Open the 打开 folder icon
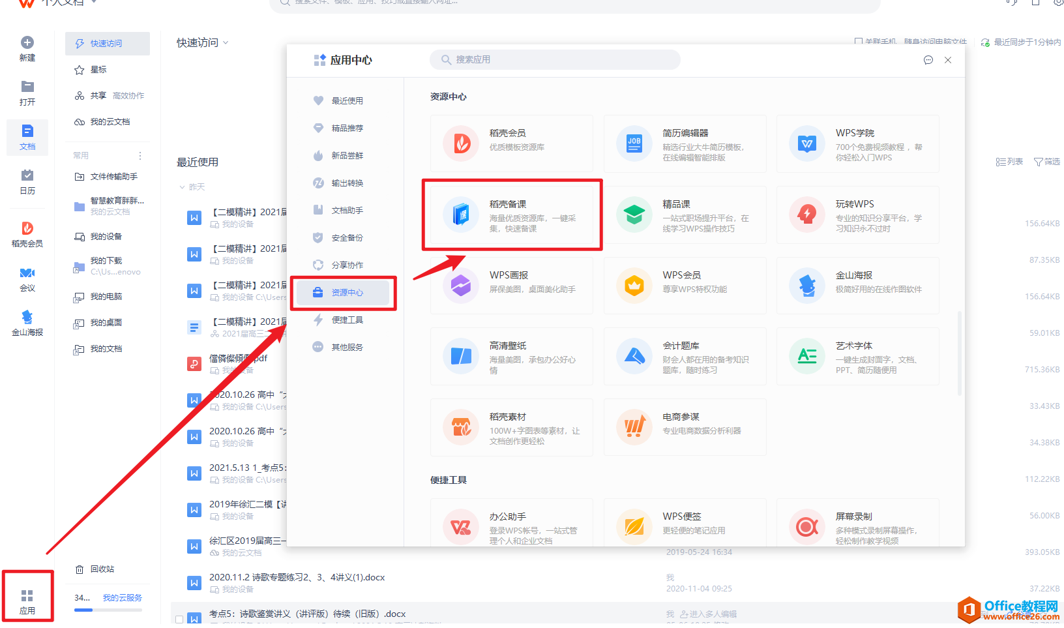 click(27, 87)
